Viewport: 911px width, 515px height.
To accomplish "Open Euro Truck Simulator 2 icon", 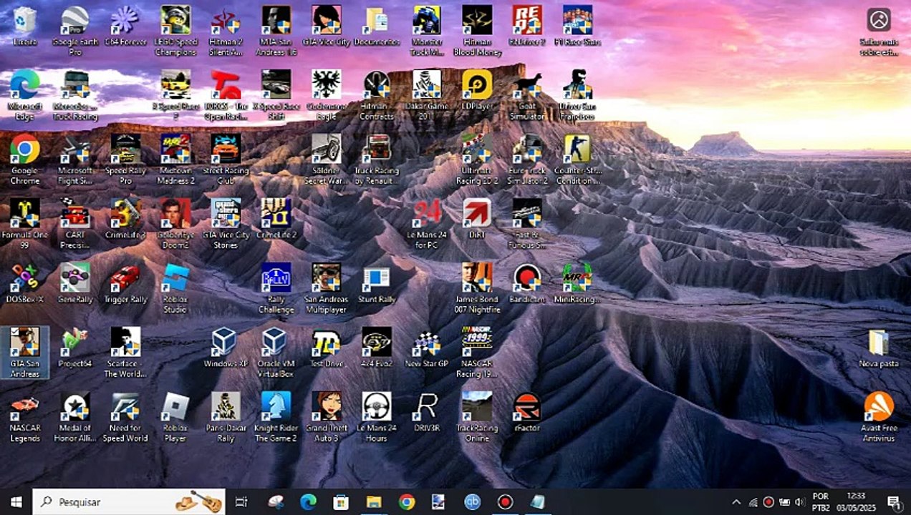I will coord(527,160).
